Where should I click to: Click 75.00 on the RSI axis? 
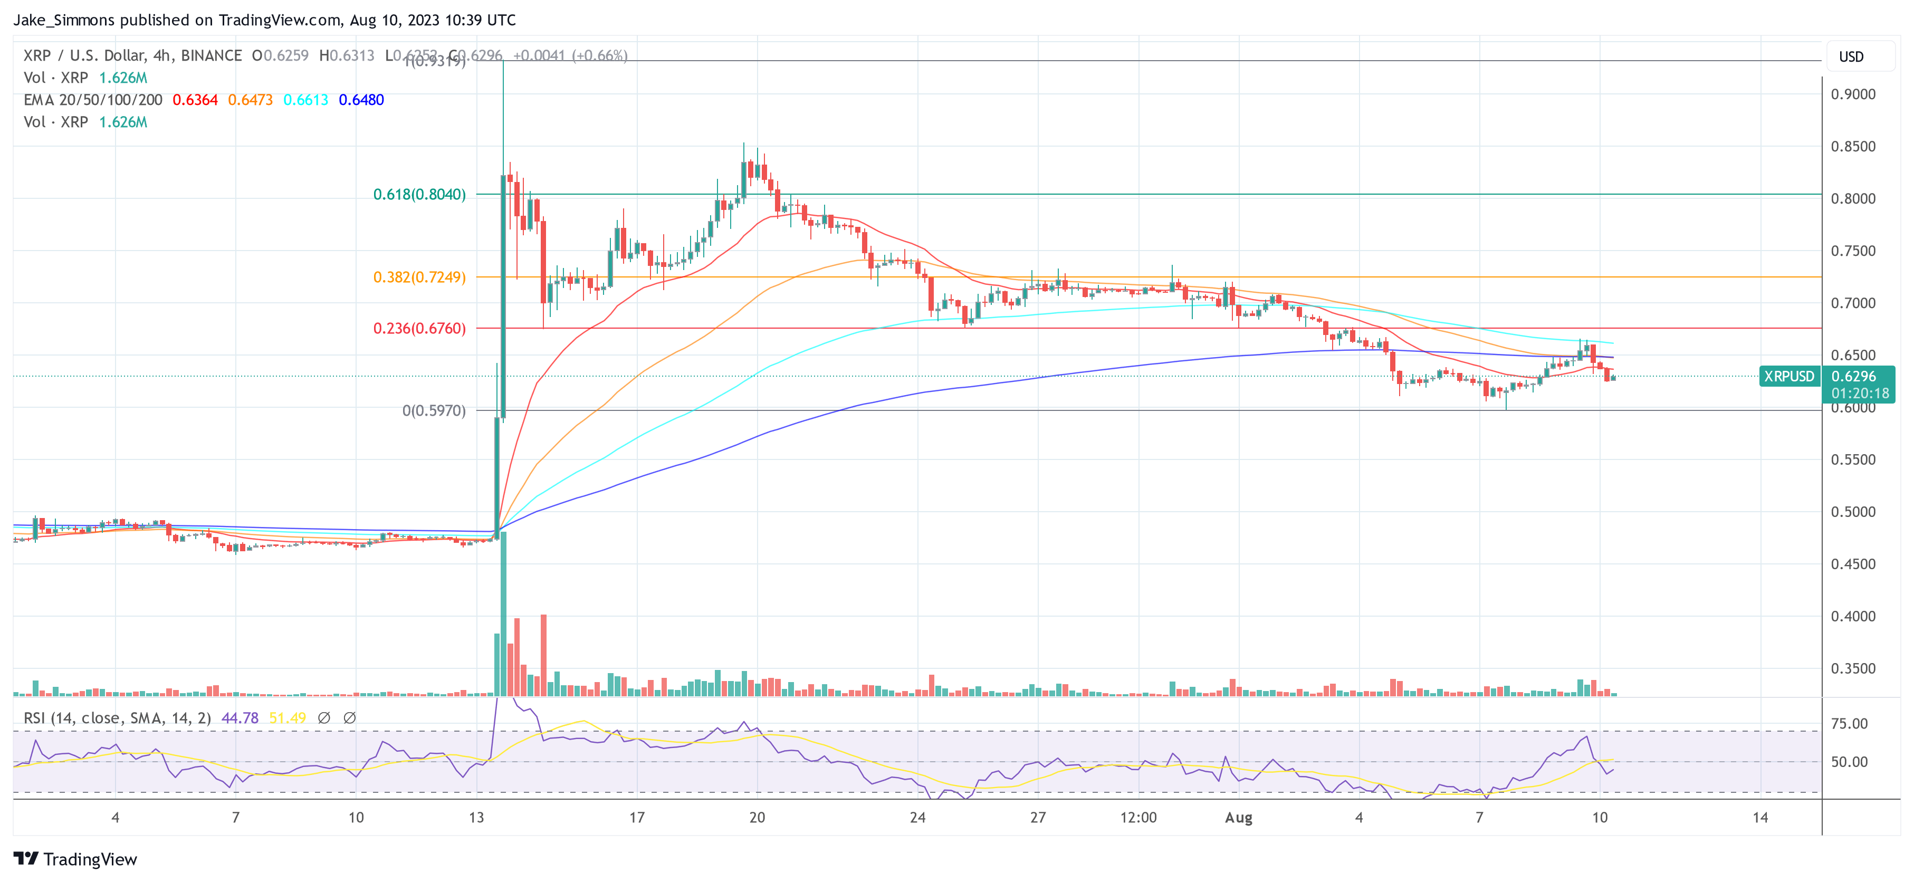(1849, 724)
